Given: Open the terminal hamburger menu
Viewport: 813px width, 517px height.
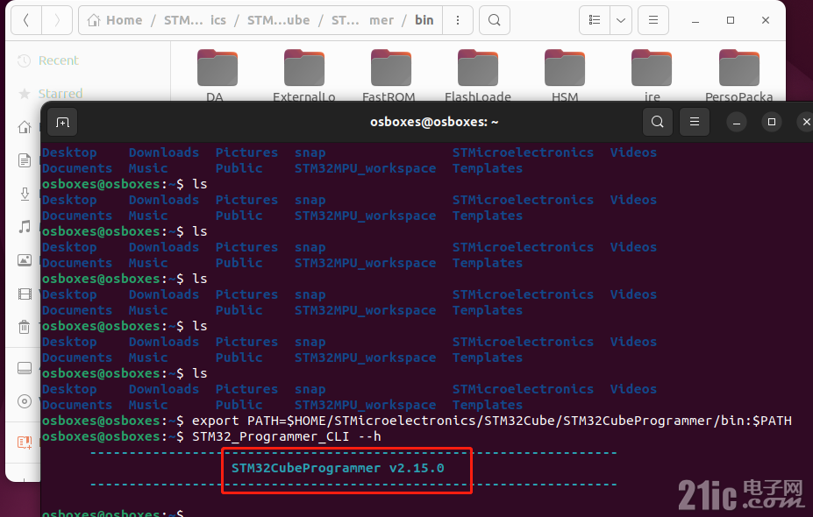Looking at the screenshot, I should (695, 122).
